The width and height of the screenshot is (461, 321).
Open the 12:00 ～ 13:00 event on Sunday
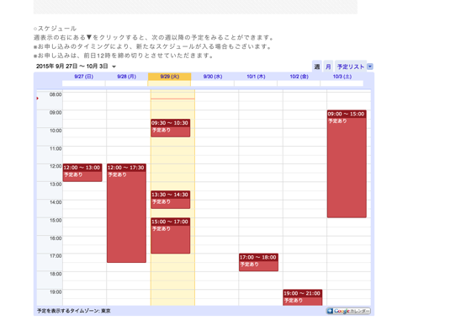coord(82,173)
